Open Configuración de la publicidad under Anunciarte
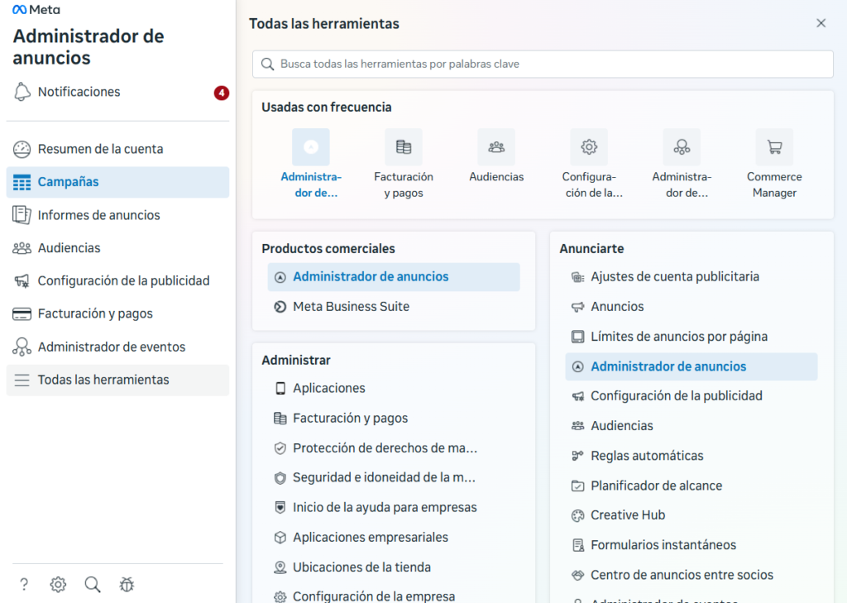Image resolution: width=847 pixels, height=603 pixels. 691,396
